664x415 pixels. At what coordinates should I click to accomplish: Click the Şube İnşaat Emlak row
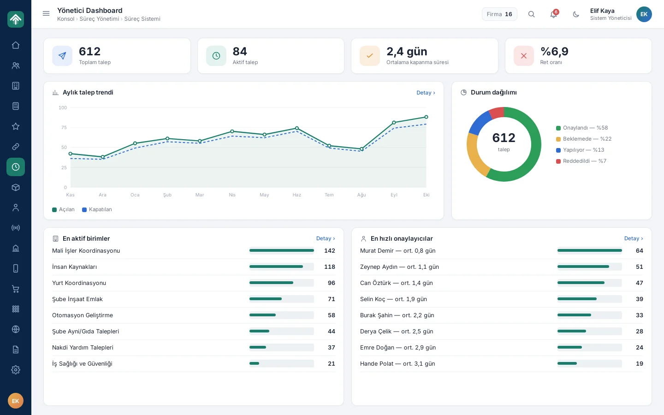[x=194, y=299]
